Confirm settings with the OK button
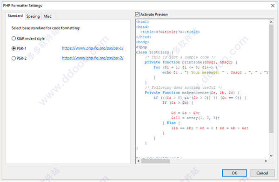 coord(234,173)
